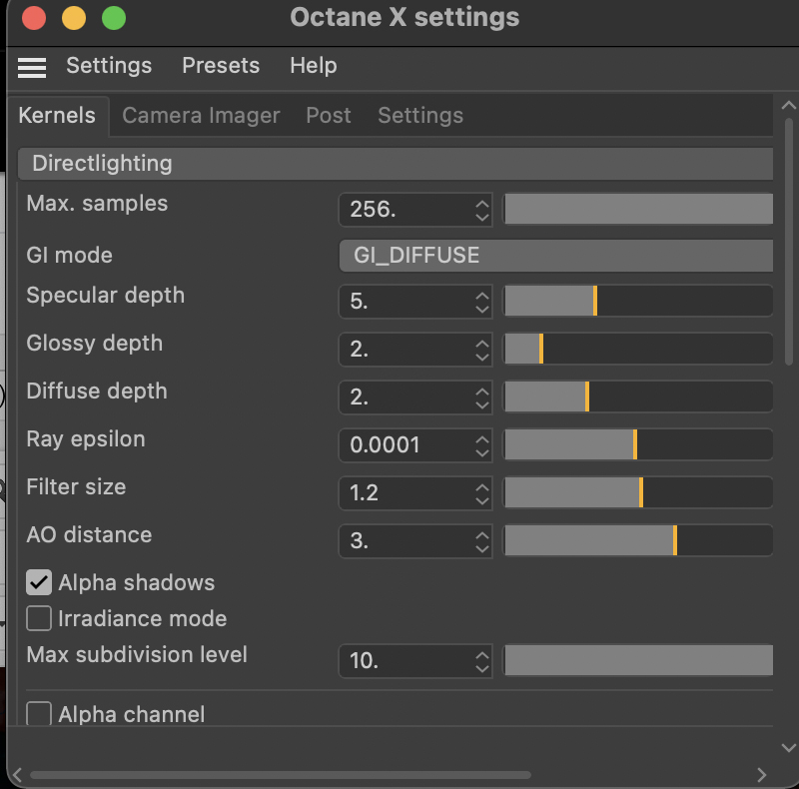799x789 pixels.
Task: Click the vertical scrollbar down arrow
Action: pos(788,748)
